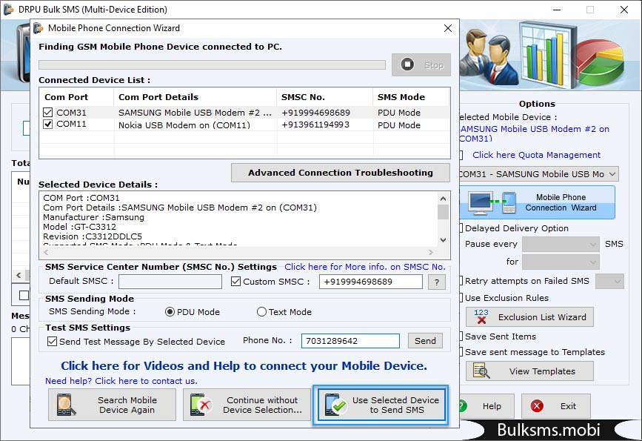Viewport: 642px width, 441px height.
Task: Click the search progress bar
Action: [x=212, y=64]
